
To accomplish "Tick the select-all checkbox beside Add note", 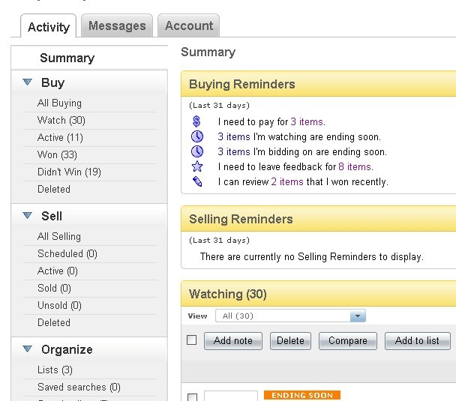I will (192, 340).
